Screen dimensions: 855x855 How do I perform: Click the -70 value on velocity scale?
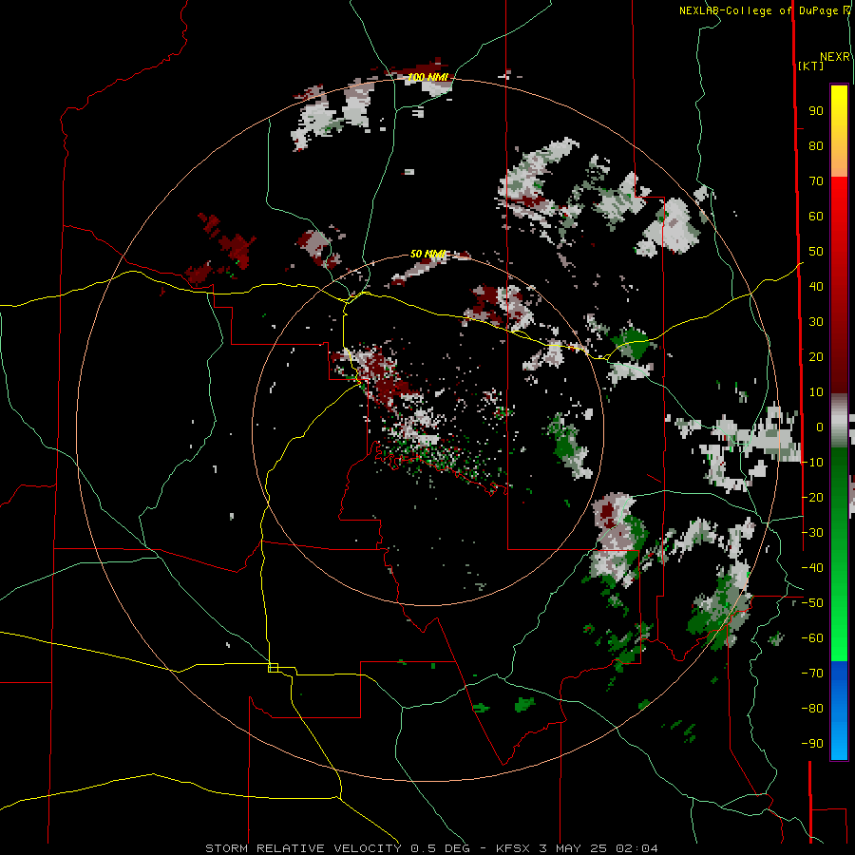812,674
